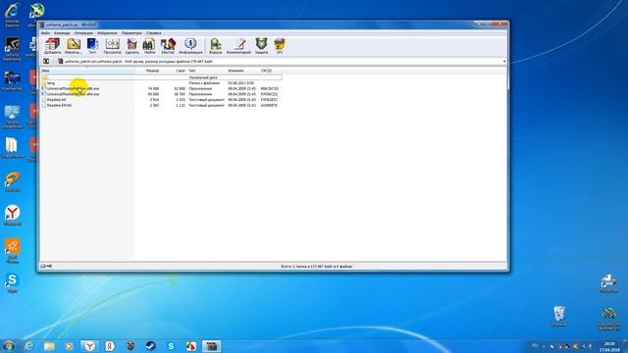Click the drive/key icon in WinRAR status bar
Viewport: 628px width, 353px height.
(x=46, y=266)
